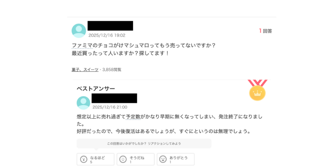Click the underlined ファミマ keyword link
The width and height of the screenshot is (321, 168).
(82, 45)
